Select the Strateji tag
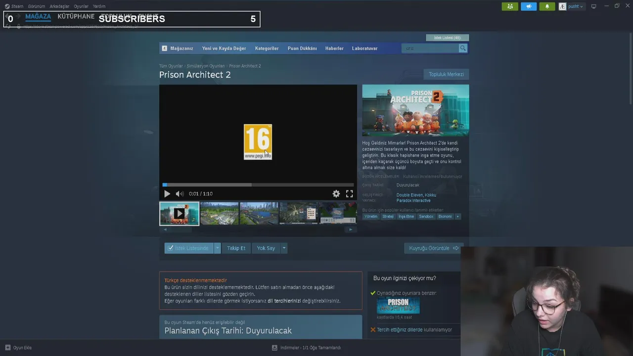This screenshot has height=356, width=633. (x=388, y=217)
